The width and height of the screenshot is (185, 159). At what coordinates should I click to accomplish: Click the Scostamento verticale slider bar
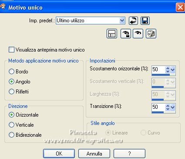[x=164, y=87]
